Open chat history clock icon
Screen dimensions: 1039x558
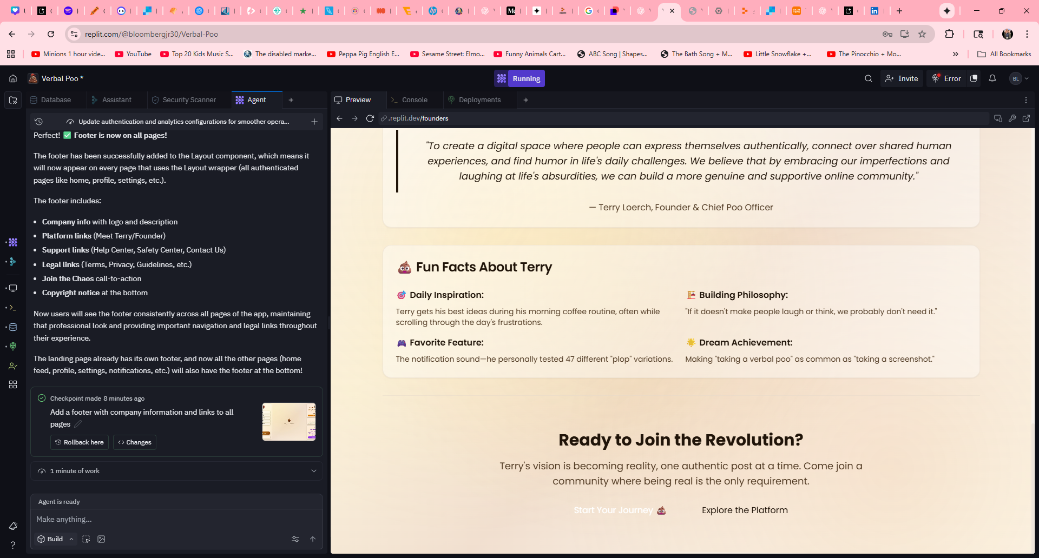coord(38,122)
